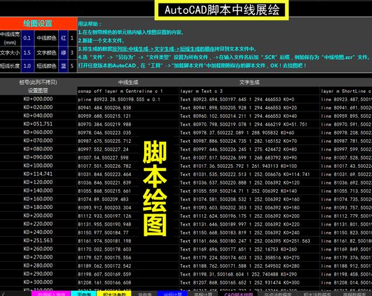Click help step 1 about colored cells
372x296 pixels.
131,32
